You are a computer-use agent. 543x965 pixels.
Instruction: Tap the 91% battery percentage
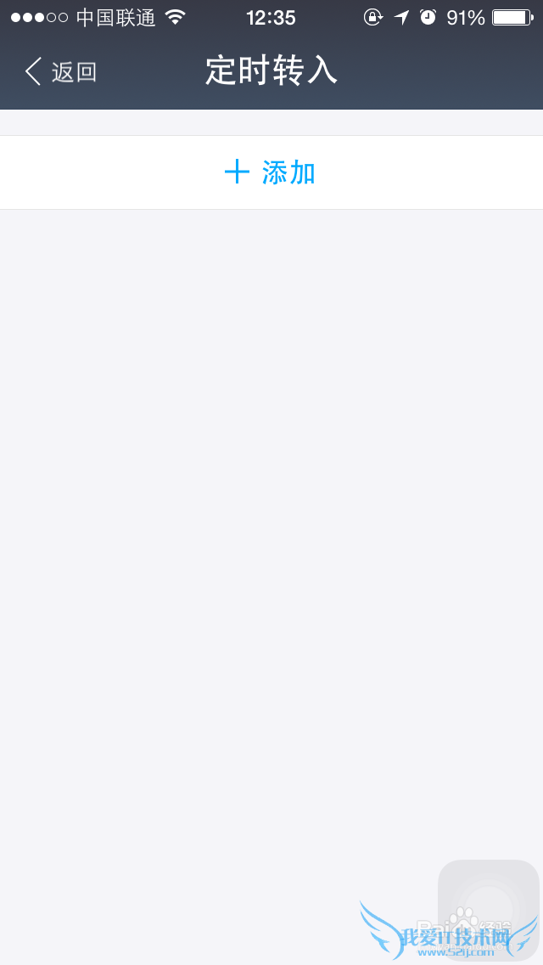point(466,18)
